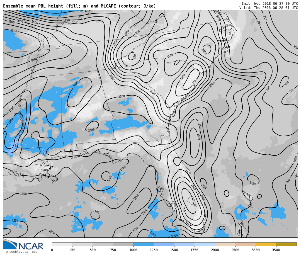
Task: Click the 'Valid: Thu 2018-06-28 01 UTC' text
Action: click(x=269, y=8)
